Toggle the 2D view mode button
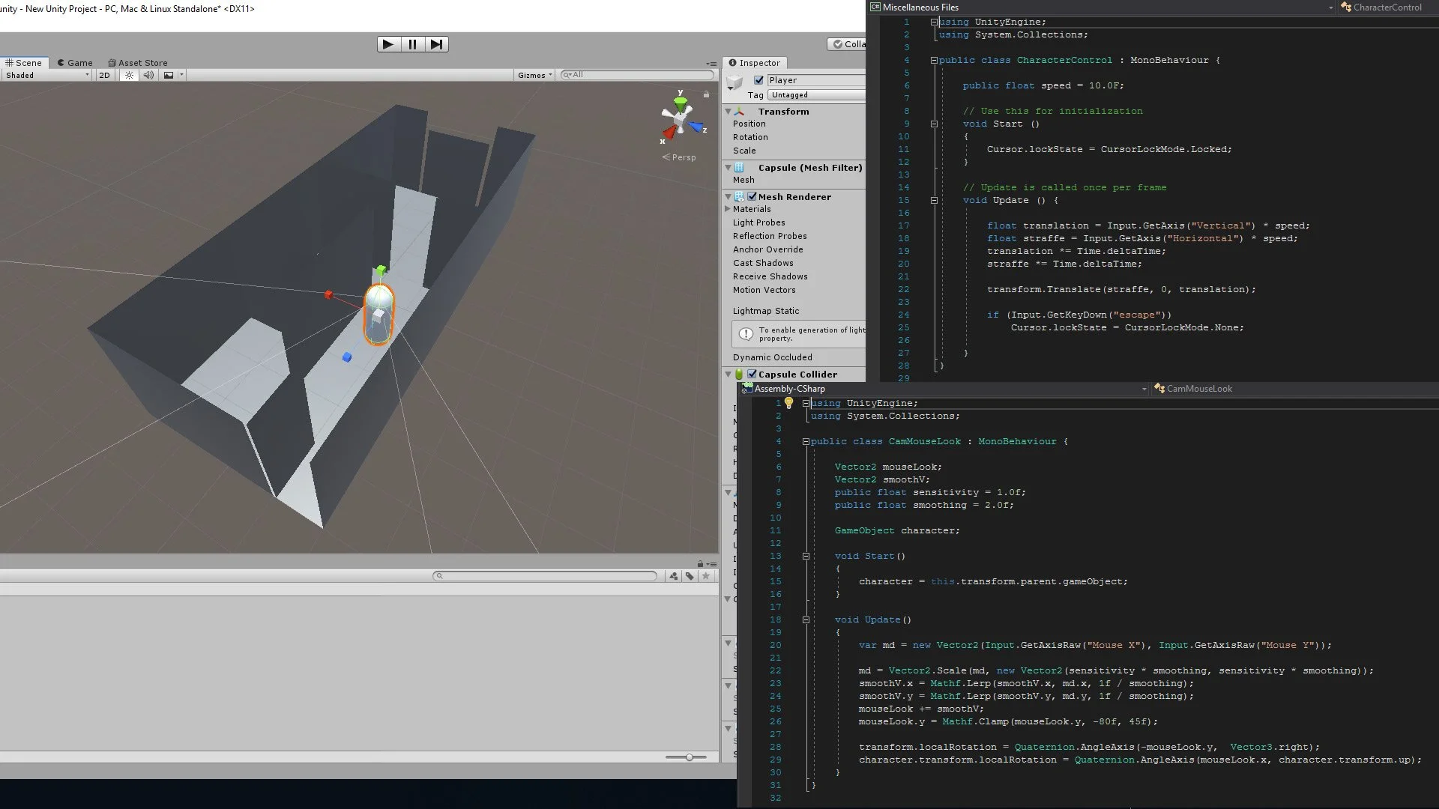The width and height of the screenshot is (1439, 809). [104, 75]
